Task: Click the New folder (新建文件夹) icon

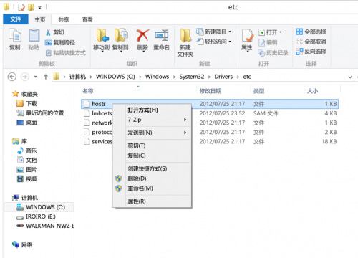Action: [185, 35]
